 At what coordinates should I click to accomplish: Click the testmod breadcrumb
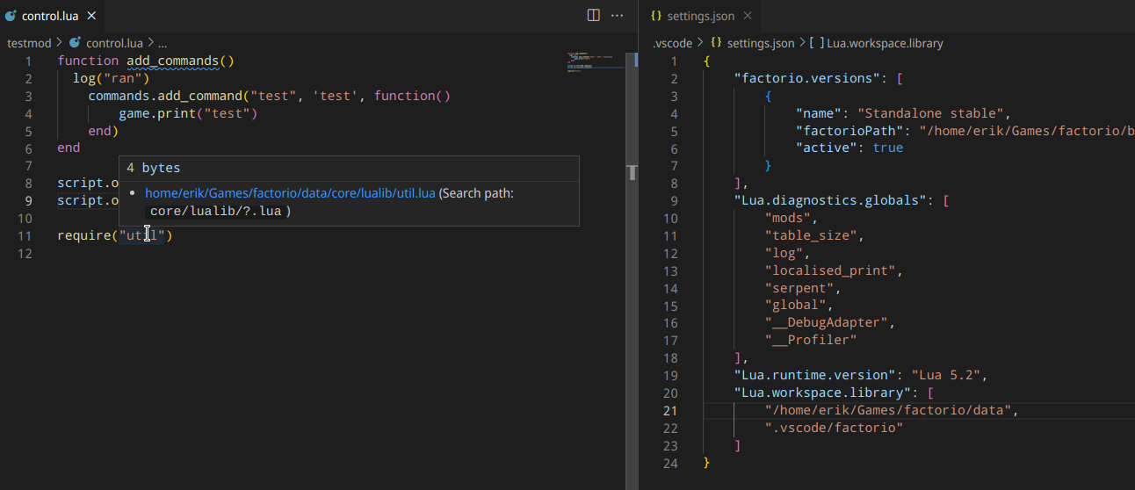(29, 42)
